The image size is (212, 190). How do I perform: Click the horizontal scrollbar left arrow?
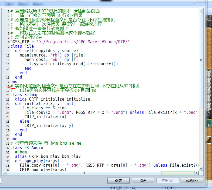tap(4, 173)
